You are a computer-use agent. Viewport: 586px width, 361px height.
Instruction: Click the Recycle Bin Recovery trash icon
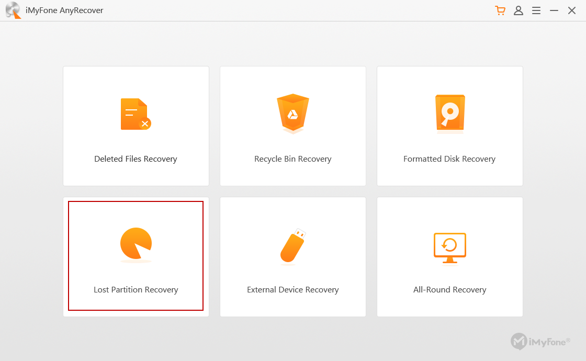pyautogui.click(x=292, y=114)
